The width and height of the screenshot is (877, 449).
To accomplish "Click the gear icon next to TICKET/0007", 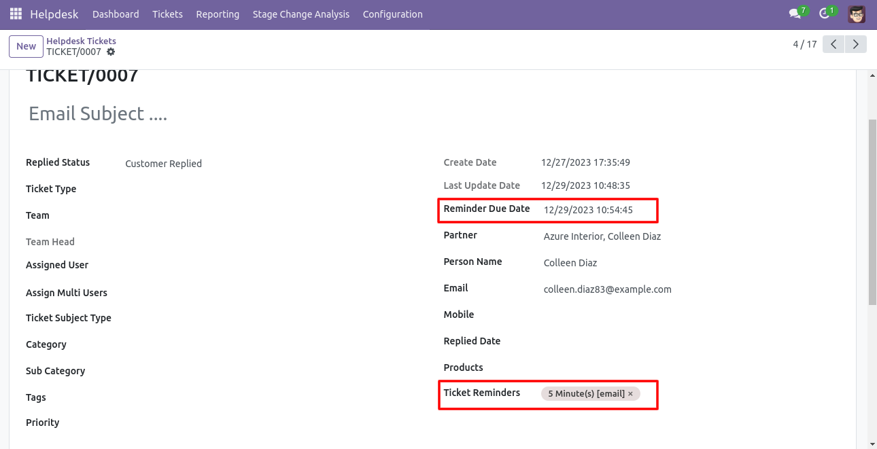I will [111, 52].
